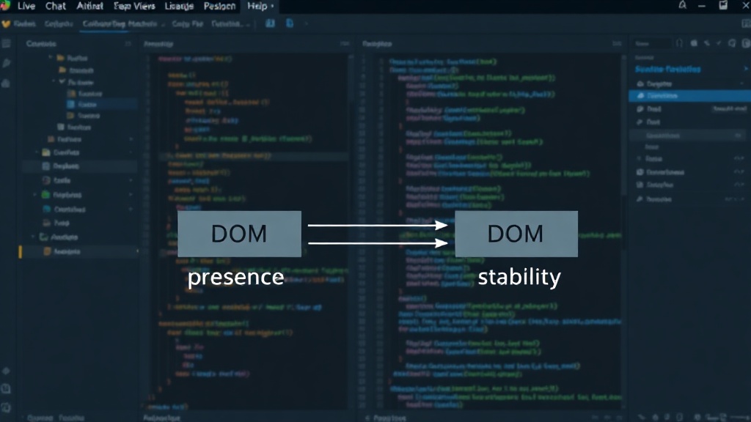Select the tree row marked with the orange bar
751x422 pixels.
79,252
